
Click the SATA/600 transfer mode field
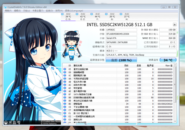click(x=121, y=42)
